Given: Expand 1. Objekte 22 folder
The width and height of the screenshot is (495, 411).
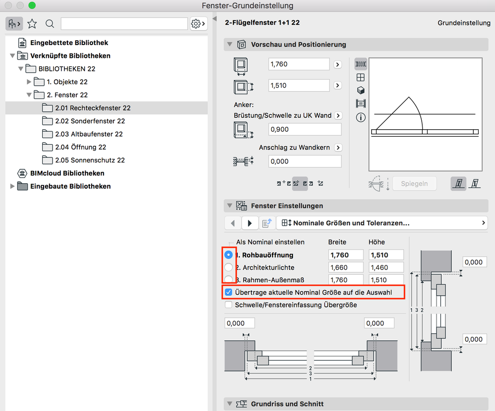Looking at the screenshot, I should tap(29, 82).
